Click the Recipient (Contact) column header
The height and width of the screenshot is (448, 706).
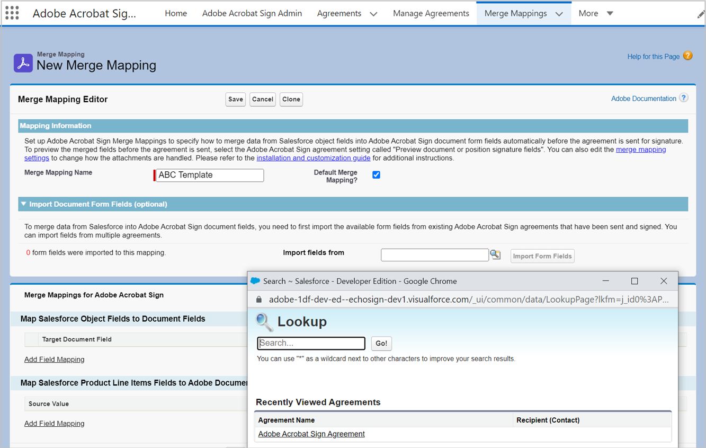click(548, 420)
